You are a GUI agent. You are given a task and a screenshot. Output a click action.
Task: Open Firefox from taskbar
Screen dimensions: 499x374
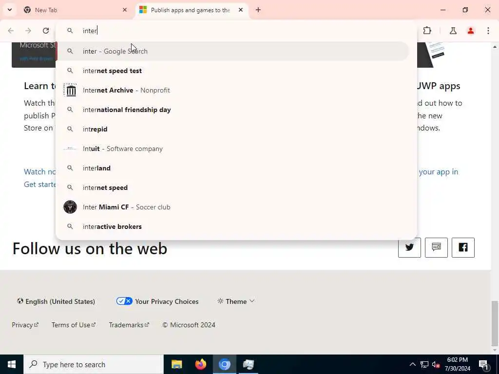pos(200,364)
